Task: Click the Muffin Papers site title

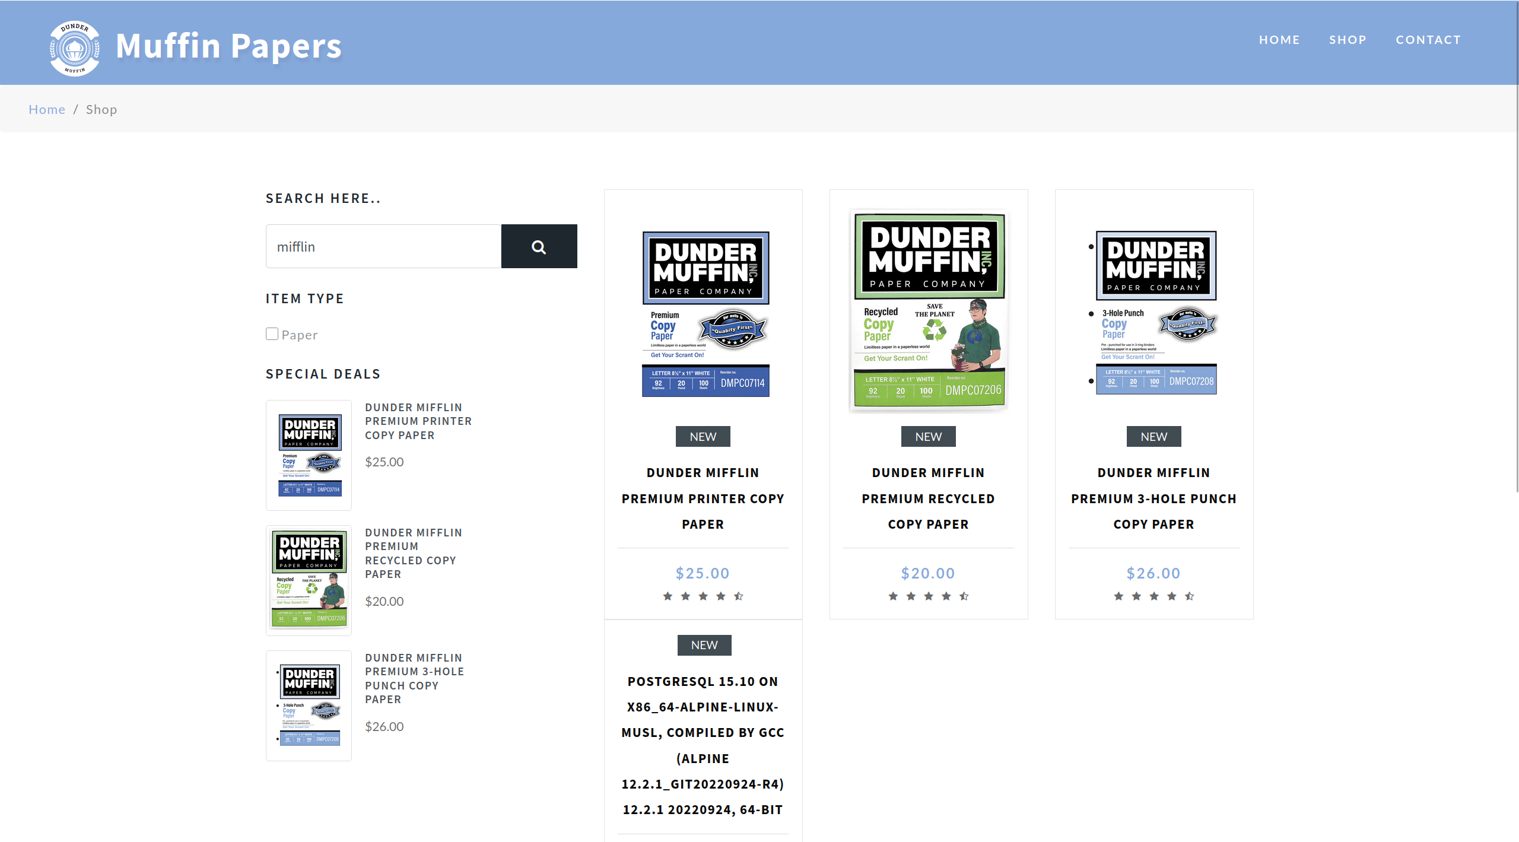Action: 229,46
